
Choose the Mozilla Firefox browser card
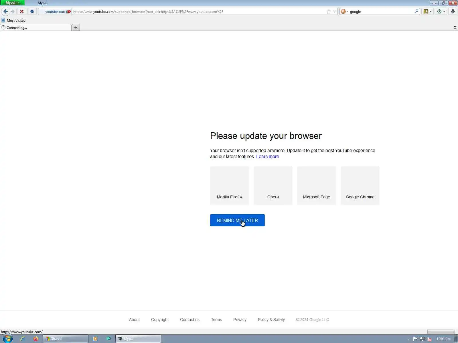click(x=230, y=186)
